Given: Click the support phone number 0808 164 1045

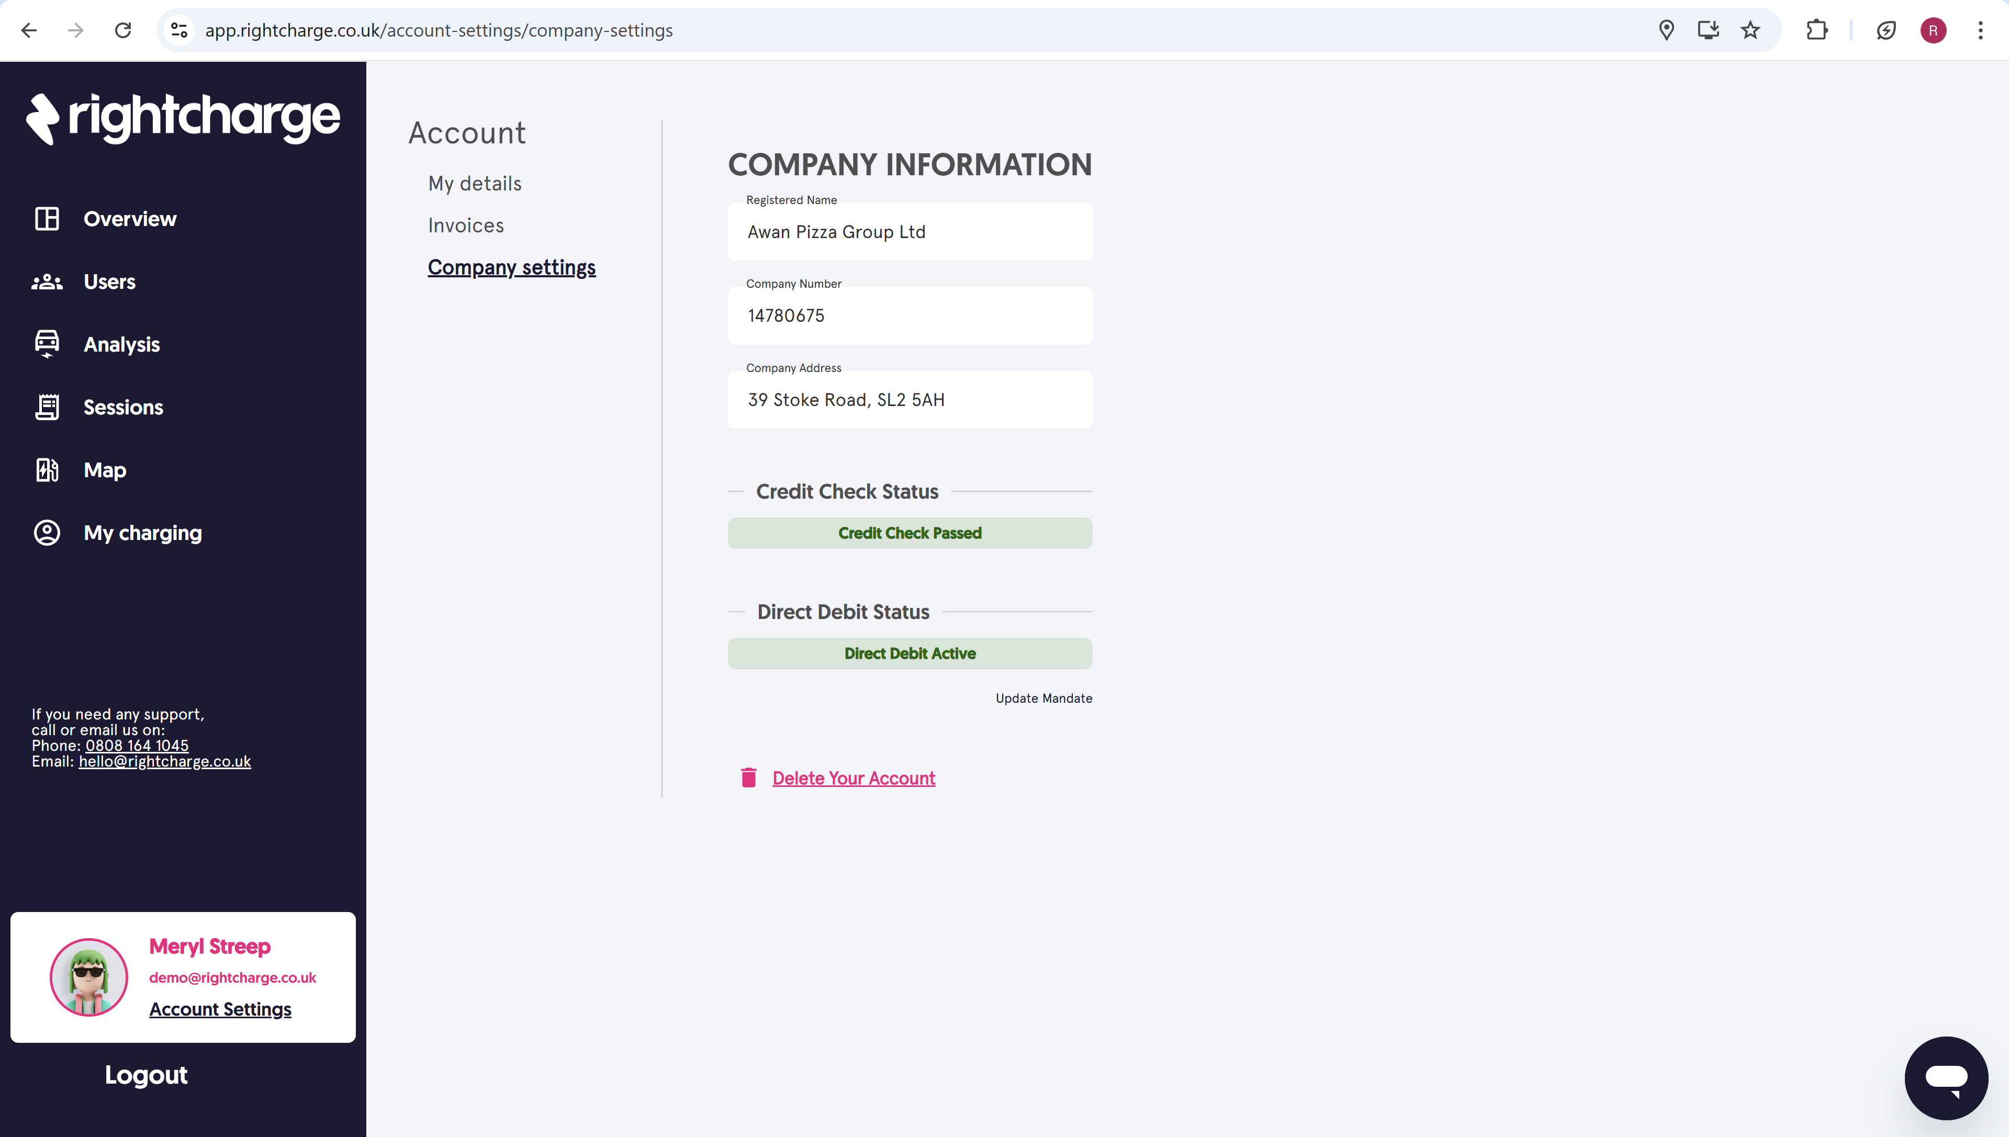Looking at the screenshot, I should 137,746.
